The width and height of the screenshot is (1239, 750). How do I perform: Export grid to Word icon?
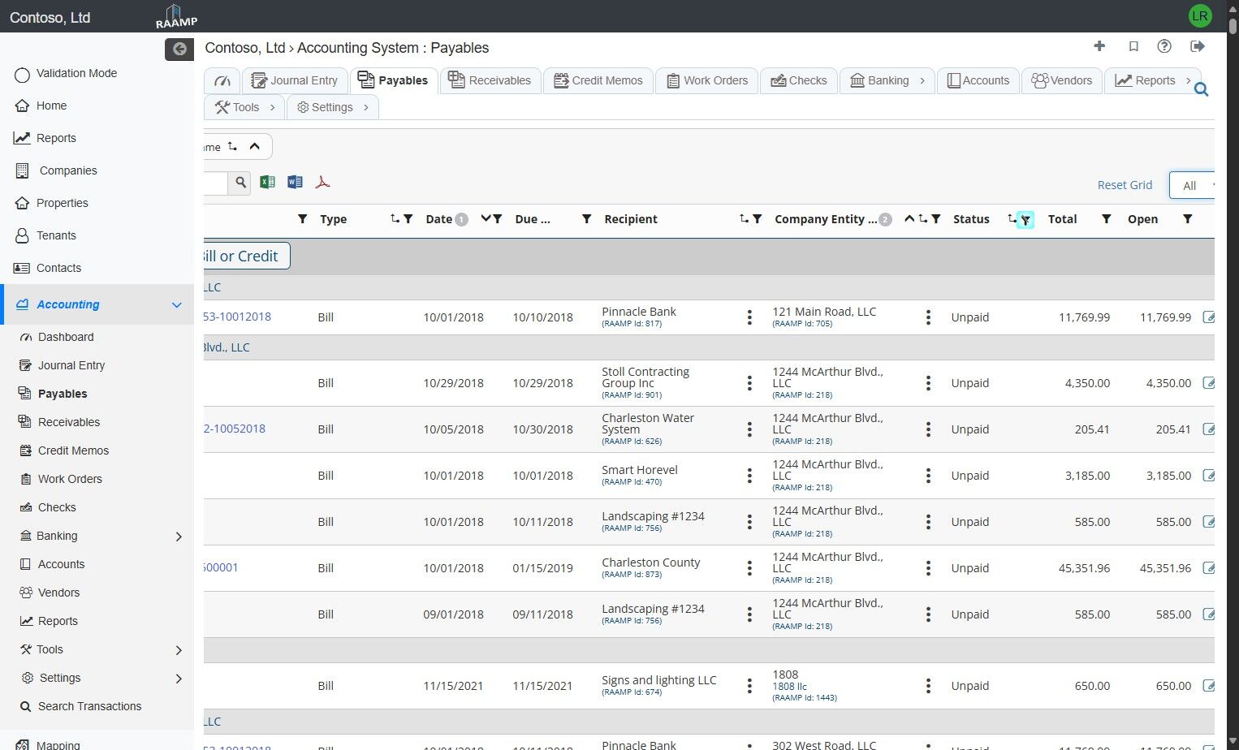[295, 182]
